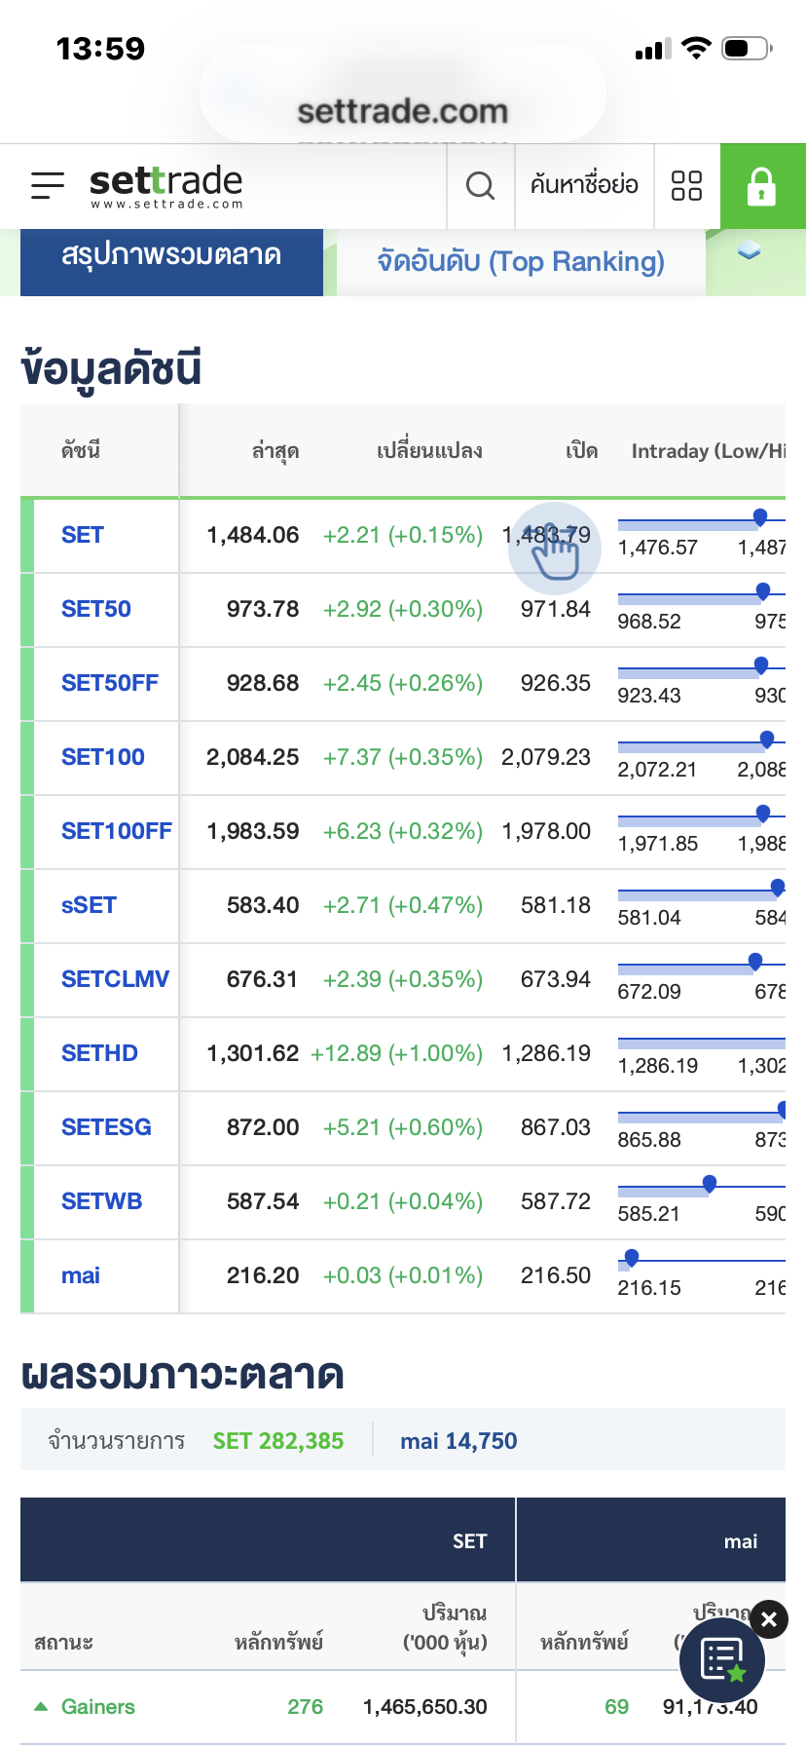Screen dimensions: 806x1746
Task: Switch to จัดอันดับ (Top Ranking) tab
Action: pyautogui.click(x=521, y=262)
